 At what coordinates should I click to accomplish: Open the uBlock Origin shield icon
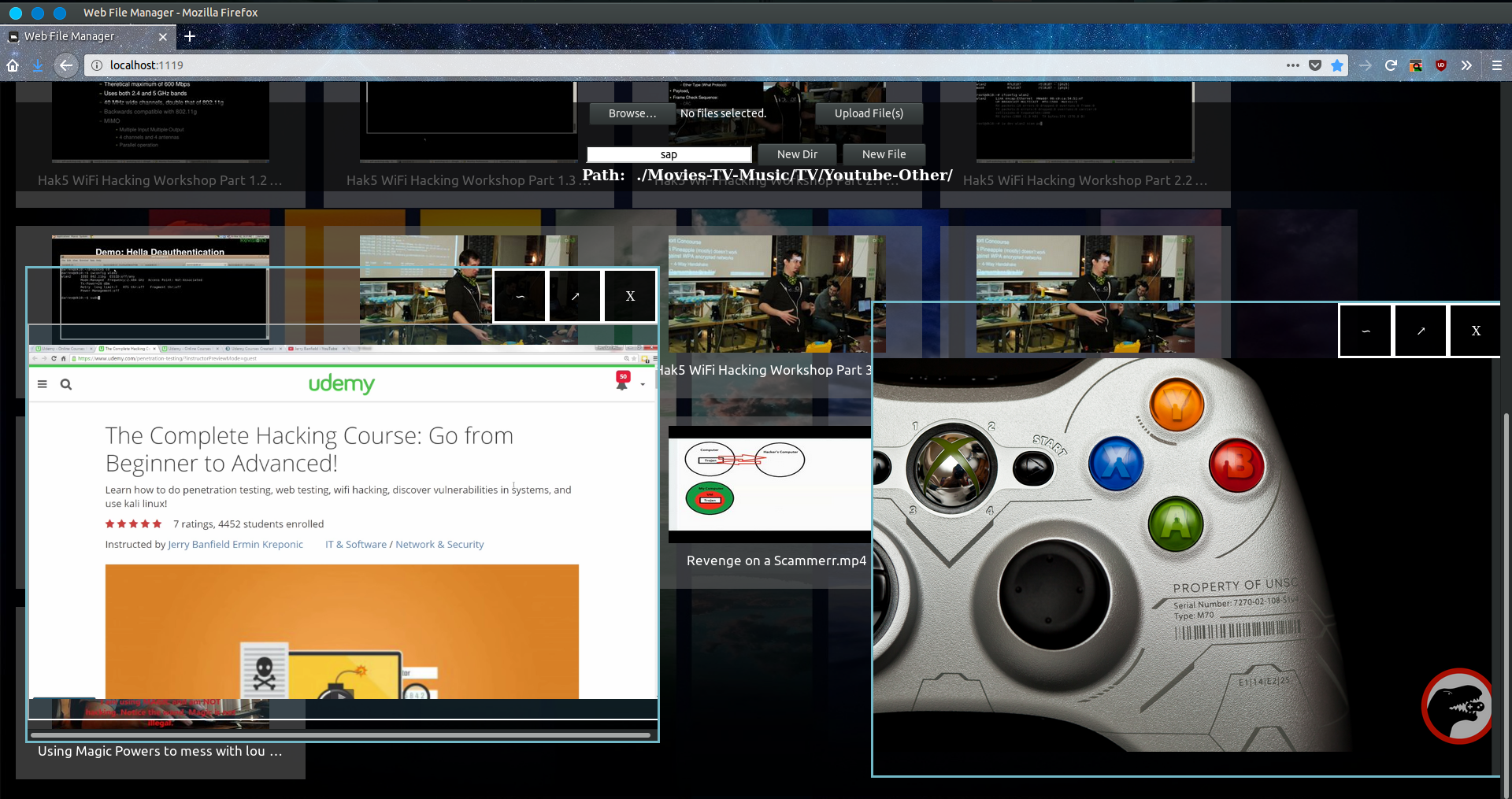[x=1441, y=65]
